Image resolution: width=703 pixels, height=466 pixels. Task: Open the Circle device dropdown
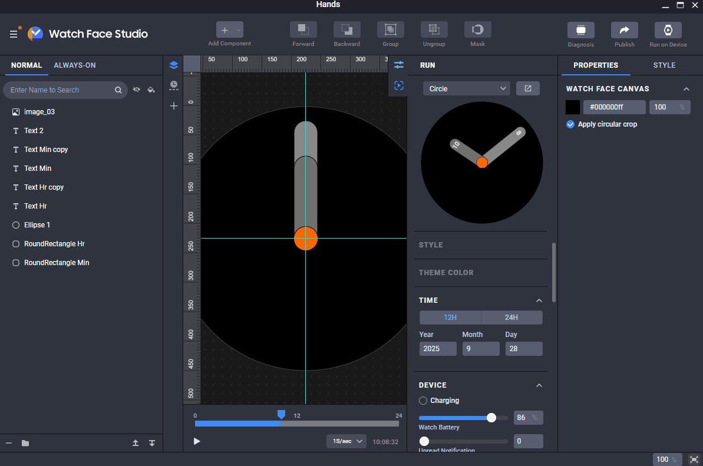(x=466, y=88)
